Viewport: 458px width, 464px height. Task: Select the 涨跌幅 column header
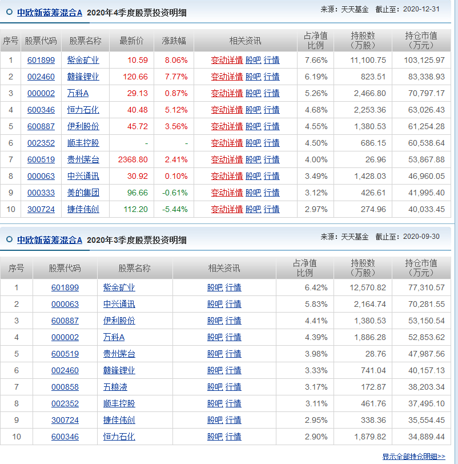tap(174, 41)
